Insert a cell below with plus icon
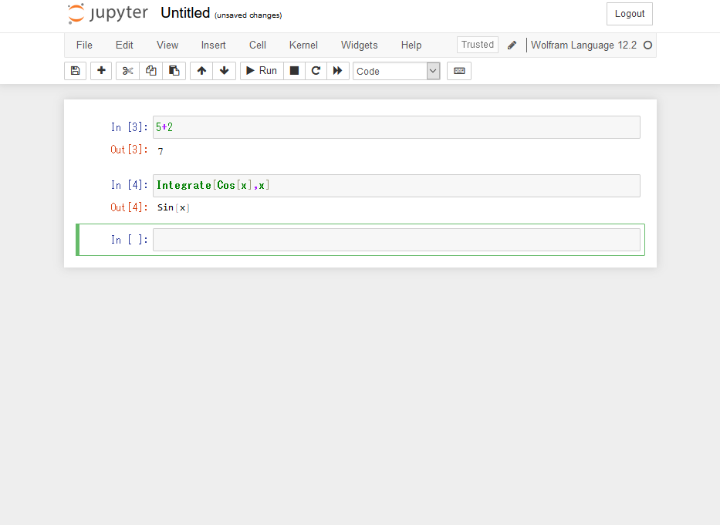Viewport: 720px width, 525px height. (101, 71)
